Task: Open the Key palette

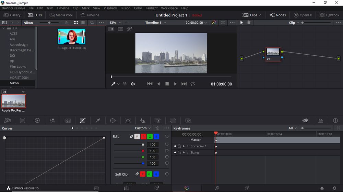Action: (x=158, y=121)
